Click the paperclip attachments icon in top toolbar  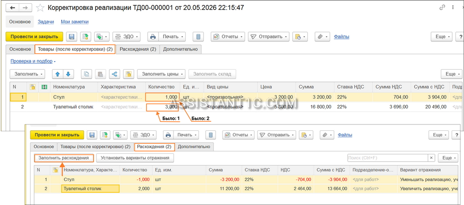click(322, 37)
